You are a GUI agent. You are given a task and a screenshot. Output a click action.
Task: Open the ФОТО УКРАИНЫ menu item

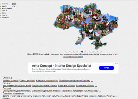[x=7, y=8]
